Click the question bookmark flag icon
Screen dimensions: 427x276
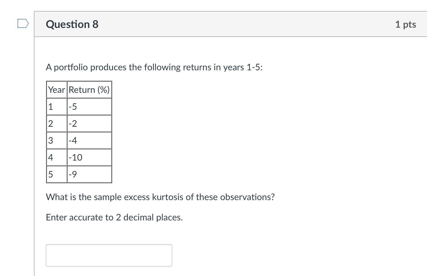point(23,24)
